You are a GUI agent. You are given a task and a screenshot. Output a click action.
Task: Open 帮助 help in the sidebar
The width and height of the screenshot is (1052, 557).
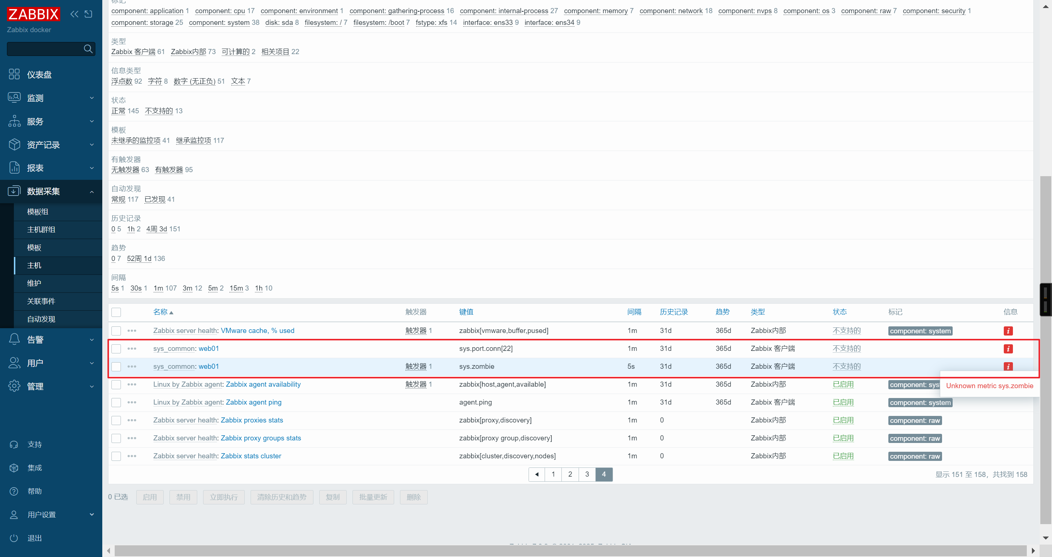pyautogui.click(x=51, y=491)
